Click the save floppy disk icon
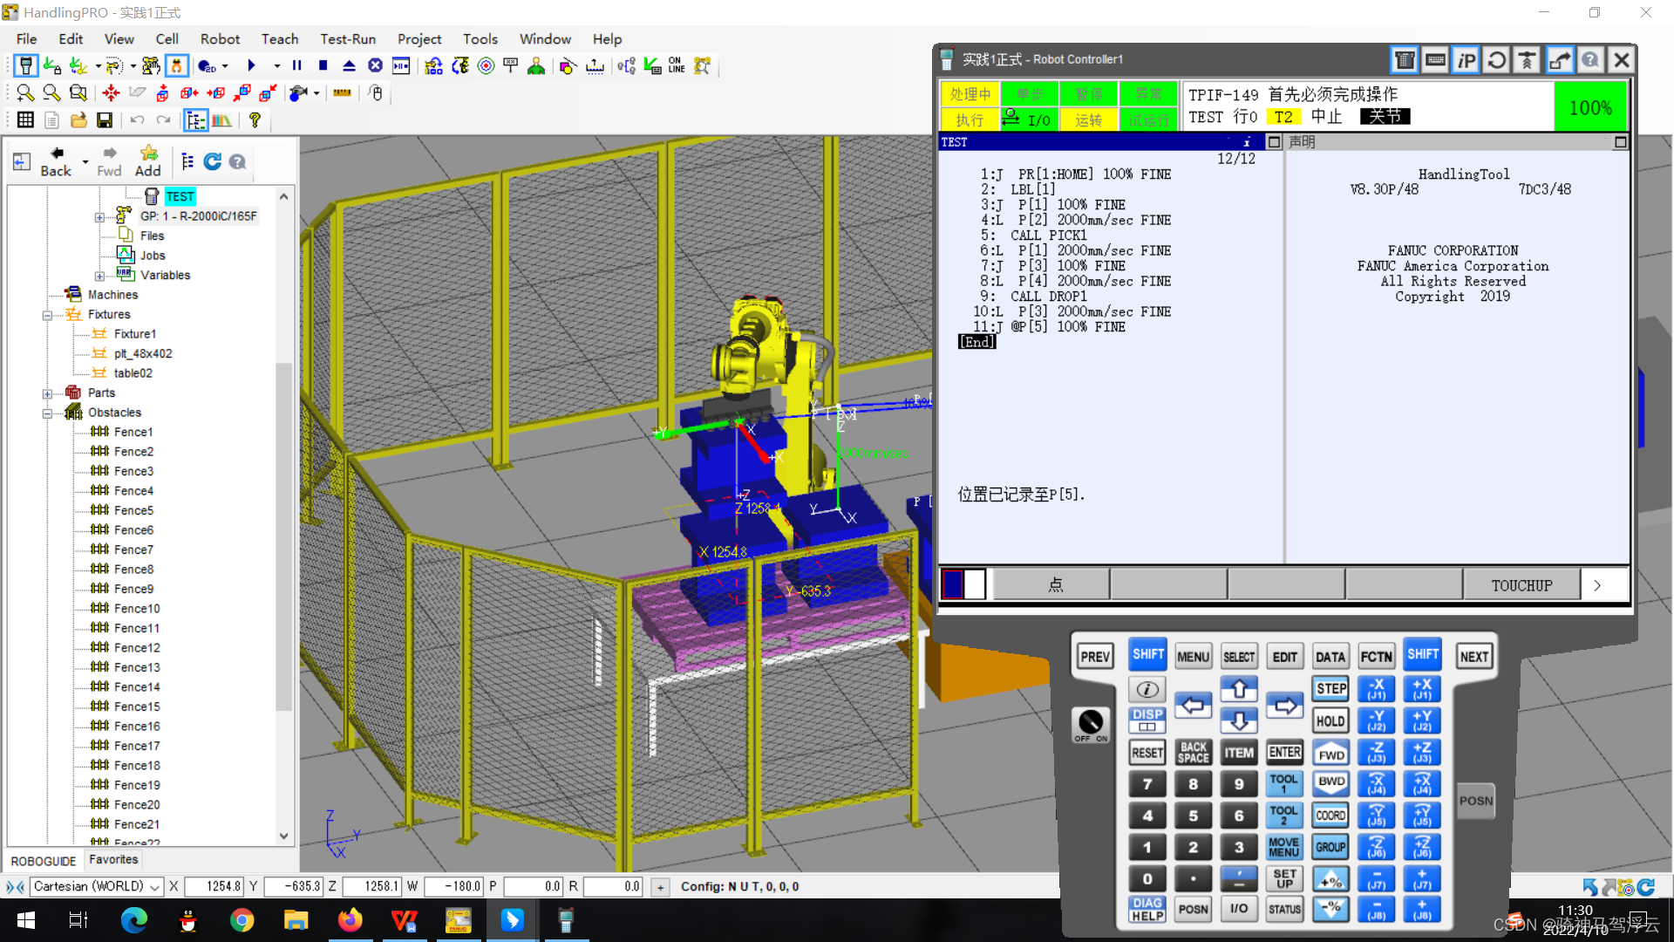The width and height of the screenshot is (1674, 942). 105,119
